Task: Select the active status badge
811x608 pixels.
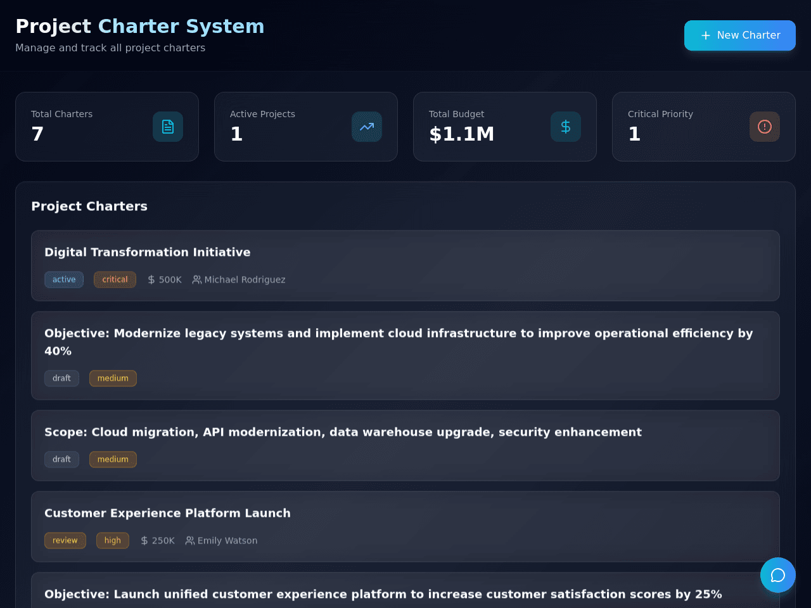Action: (64, 280)
